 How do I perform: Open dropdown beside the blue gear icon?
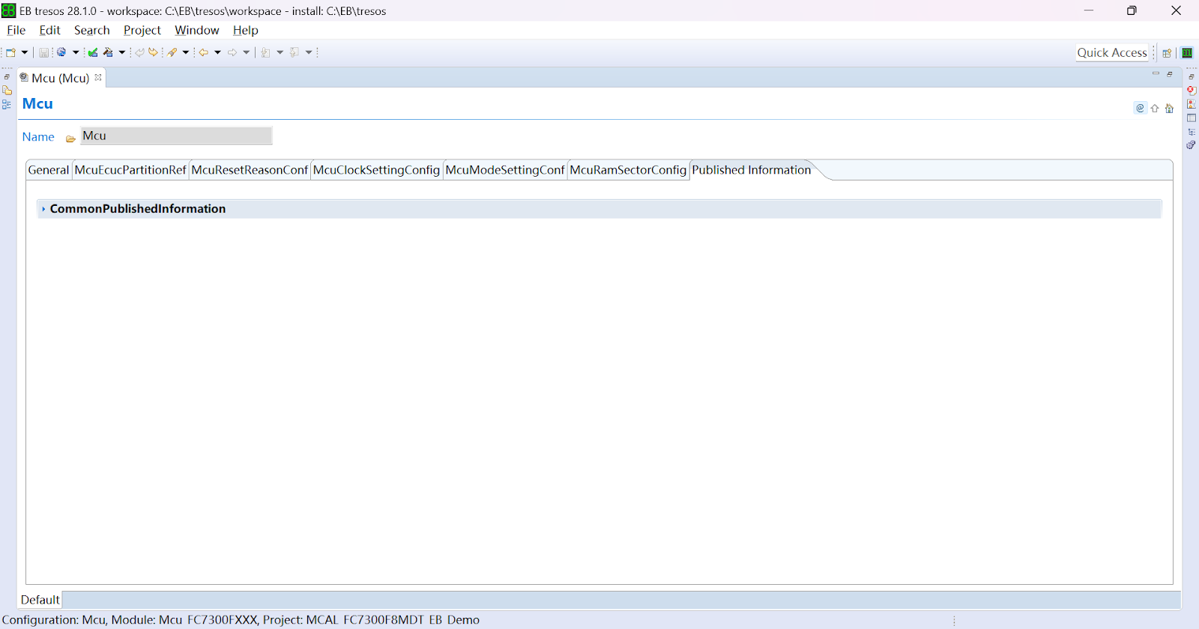coord(76,52)
